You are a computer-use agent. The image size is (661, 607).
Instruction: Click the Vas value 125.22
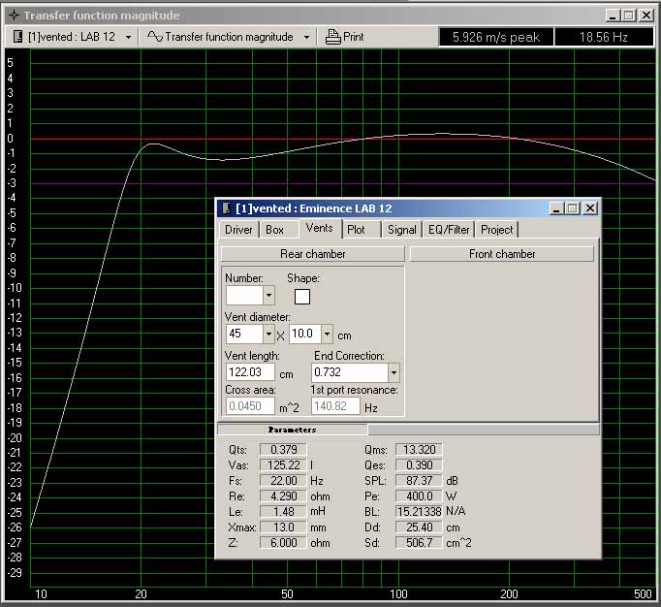[283, 465]
